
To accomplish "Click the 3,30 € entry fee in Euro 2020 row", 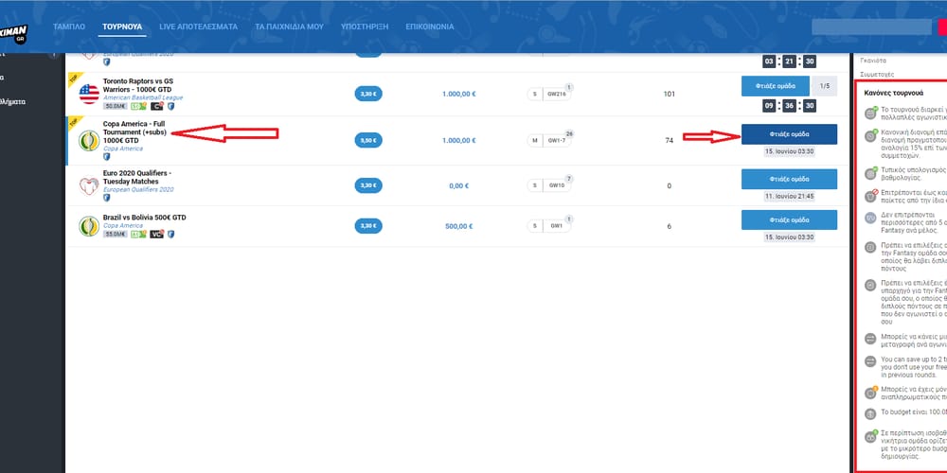I will [368, 185].
